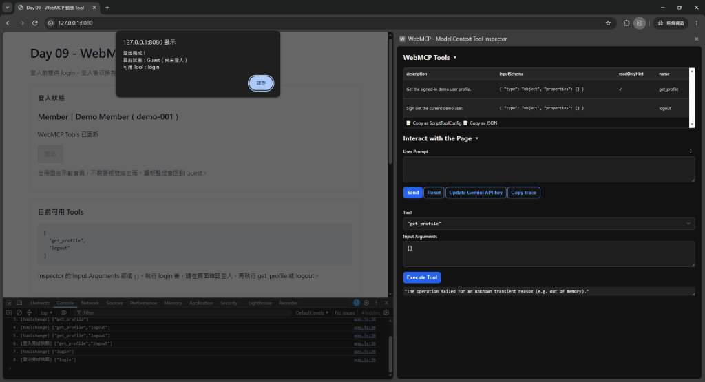This screenshot has width=705, height=382.
Task: Bookmark this page with the star icon
Action: pyautogui.click(x=608, y=23)
